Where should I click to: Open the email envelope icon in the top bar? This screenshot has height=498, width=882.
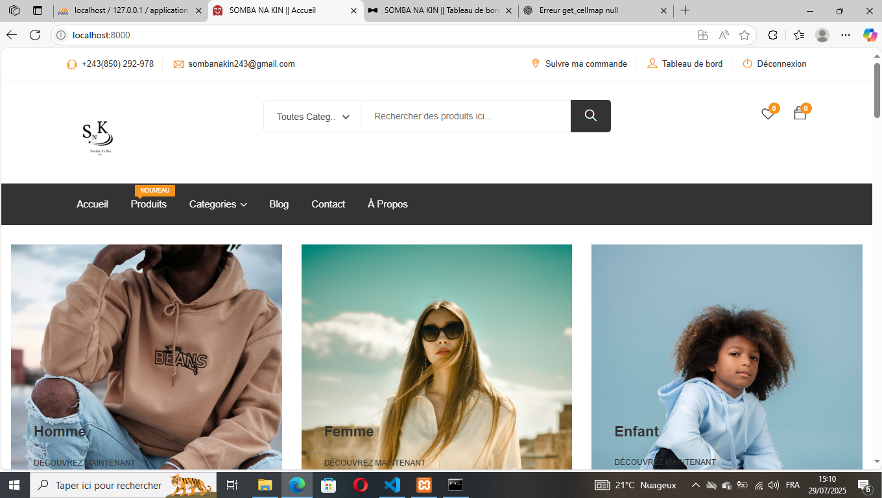(x=177, y=64)
